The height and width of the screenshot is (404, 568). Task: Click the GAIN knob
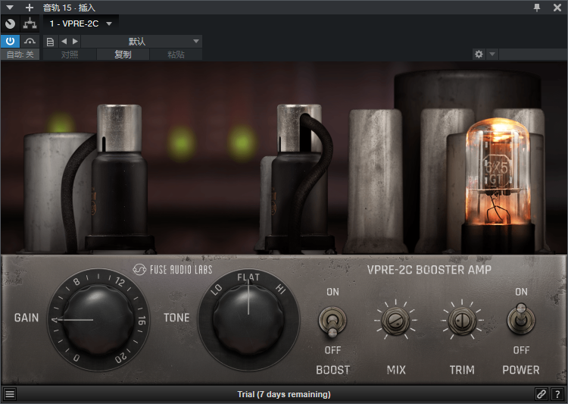click(x=97, y=320)
